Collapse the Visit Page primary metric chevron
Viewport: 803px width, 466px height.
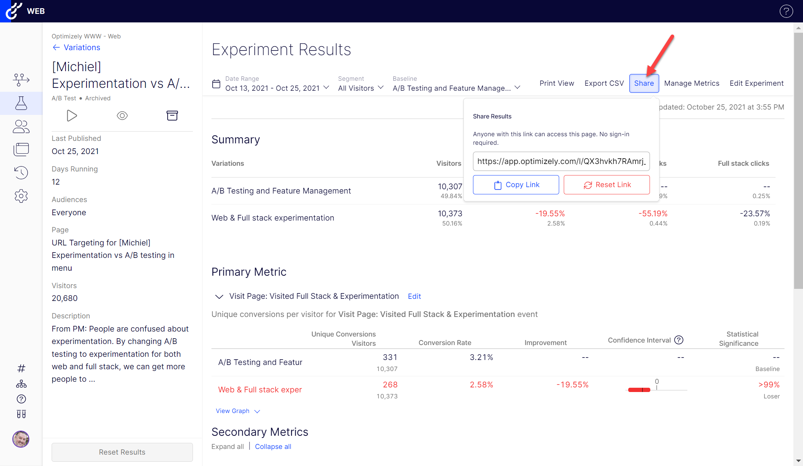219,296
